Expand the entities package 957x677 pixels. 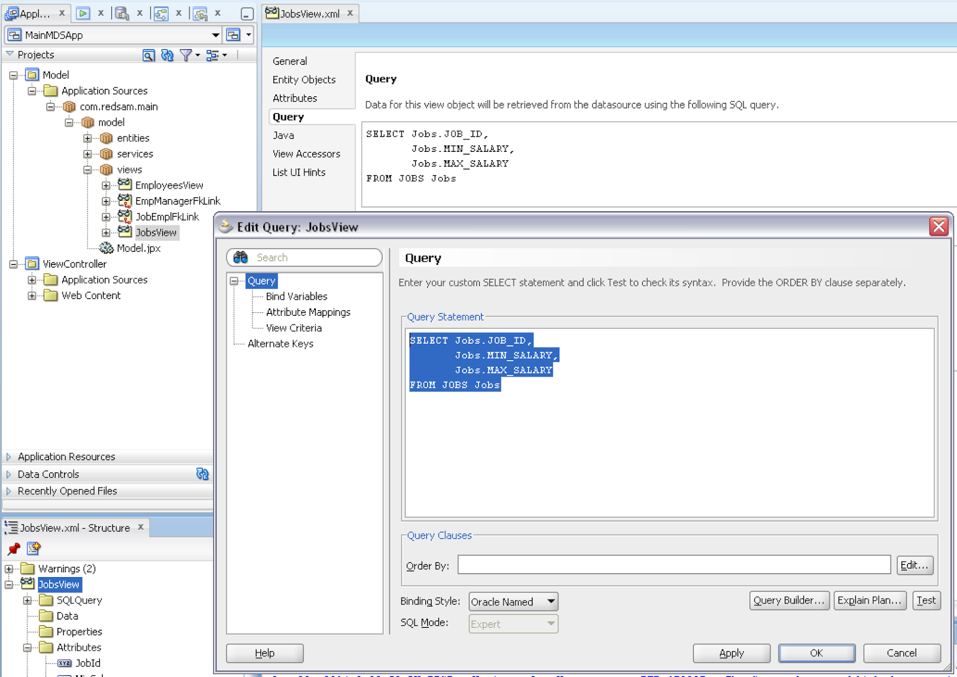88,138
